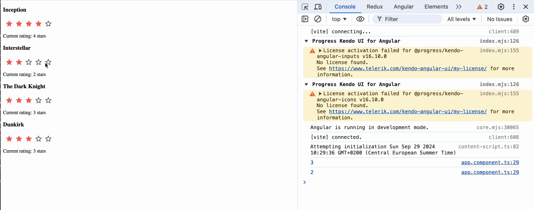This screenshot has width=534, height=210.
Task: Switch to the Redux tab
Action: pyautogui.click(x=374, y=7)
